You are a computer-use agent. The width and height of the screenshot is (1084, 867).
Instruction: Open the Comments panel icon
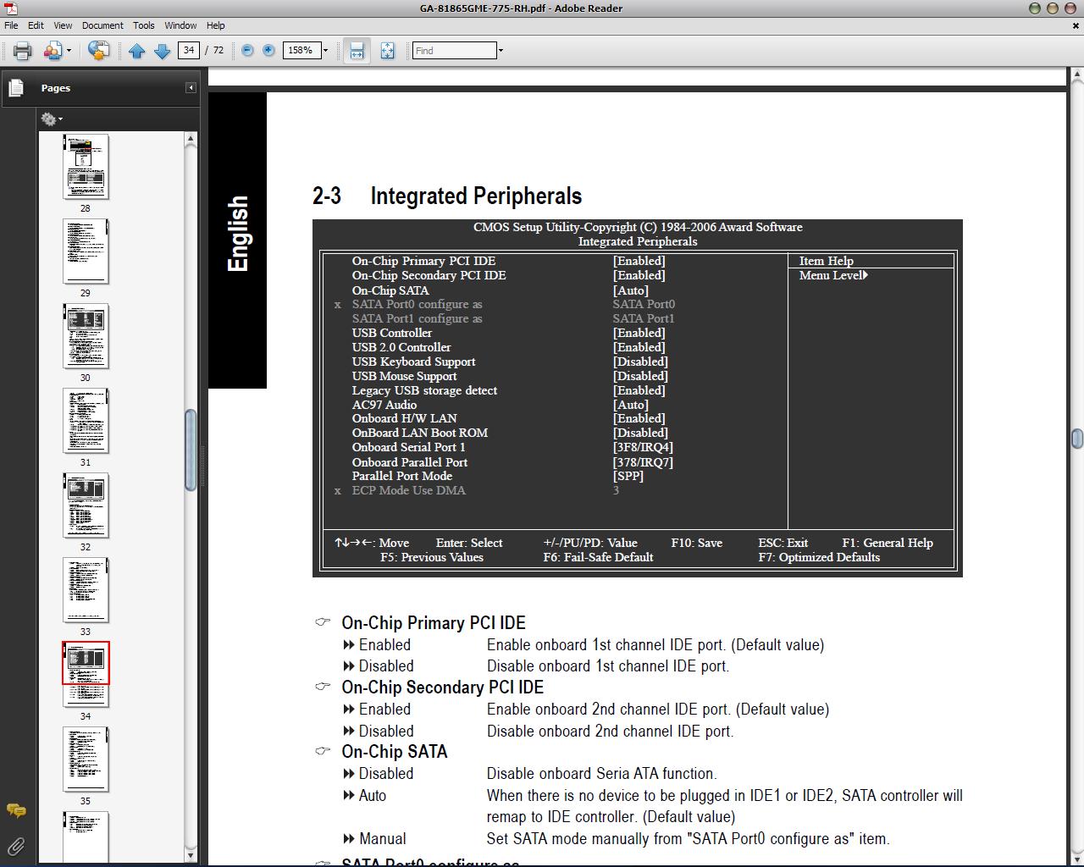point(16,810)
